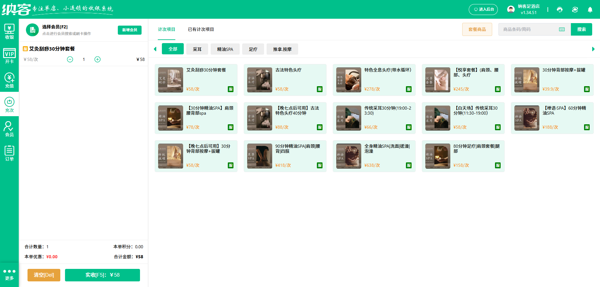The height and width of the screenshot is (287, 600).
Task: Select the 精油SPA category
Action: [225, 49]
